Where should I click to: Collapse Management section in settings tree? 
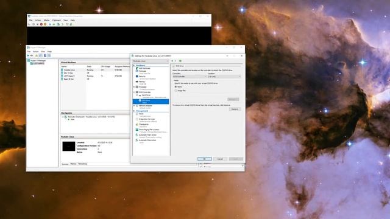134,111
